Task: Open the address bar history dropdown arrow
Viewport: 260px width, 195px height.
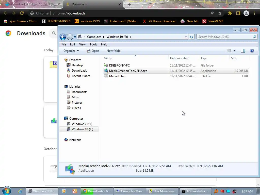Action: click(186, 37)
